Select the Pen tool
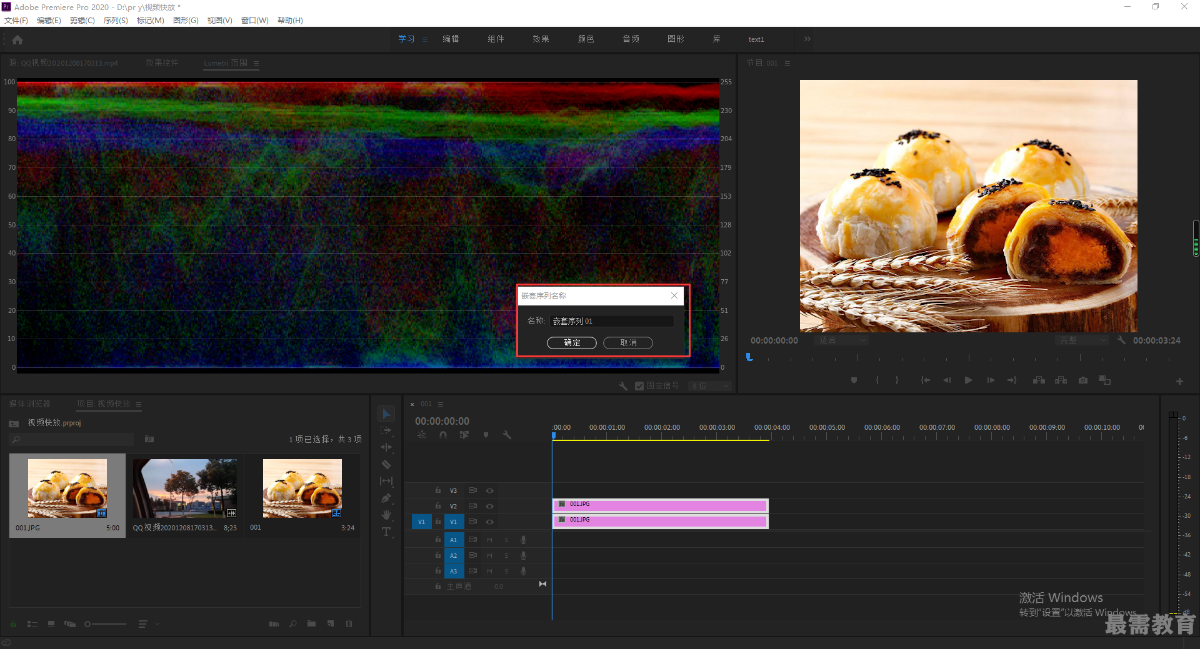This screenshot has width=1200, height=649. (386, 498)
